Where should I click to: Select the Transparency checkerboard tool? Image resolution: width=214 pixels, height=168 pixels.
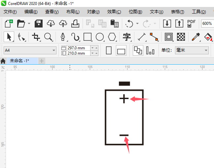click(181, 37)
